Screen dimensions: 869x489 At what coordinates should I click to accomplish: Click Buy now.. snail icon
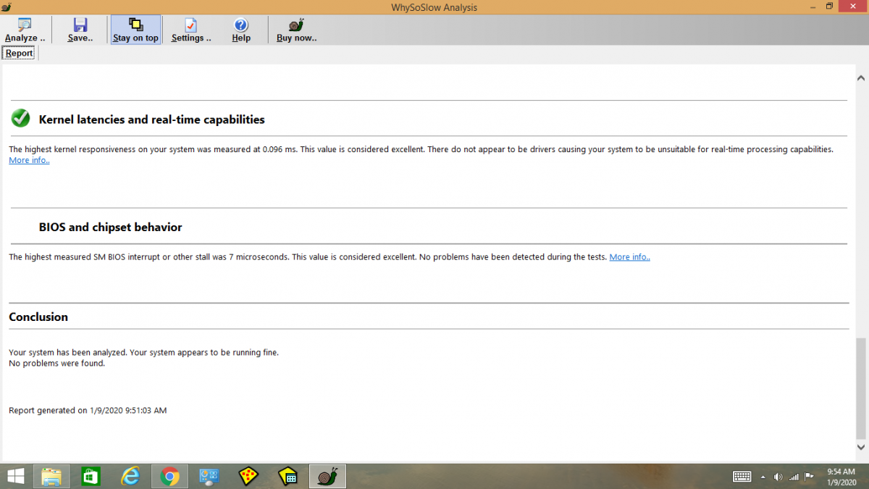pos(296,30)
